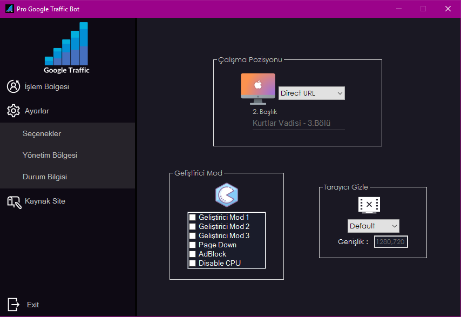Click the 2. Başlık title input field
The width and height of the screenshot is (461, 317).
(x=299, y=123)
